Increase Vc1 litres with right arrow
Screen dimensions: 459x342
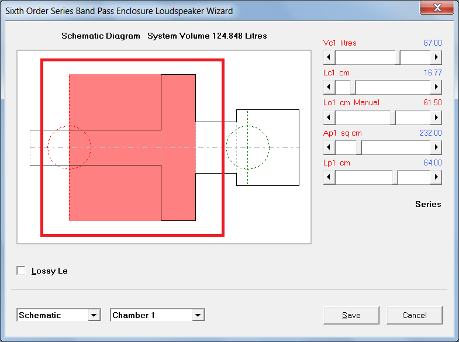(436, 57)
